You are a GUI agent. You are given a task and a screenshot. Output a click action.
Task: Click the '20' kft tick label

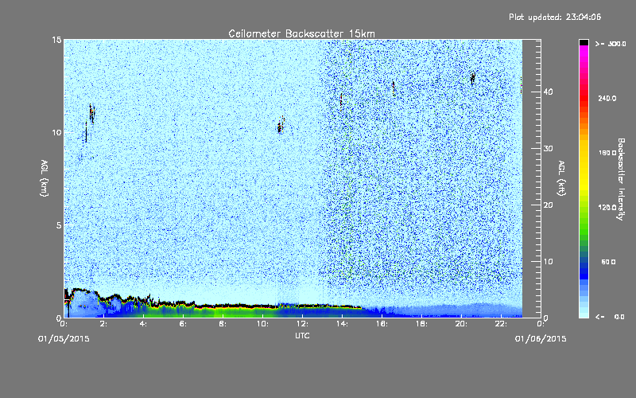coord(548,205)
